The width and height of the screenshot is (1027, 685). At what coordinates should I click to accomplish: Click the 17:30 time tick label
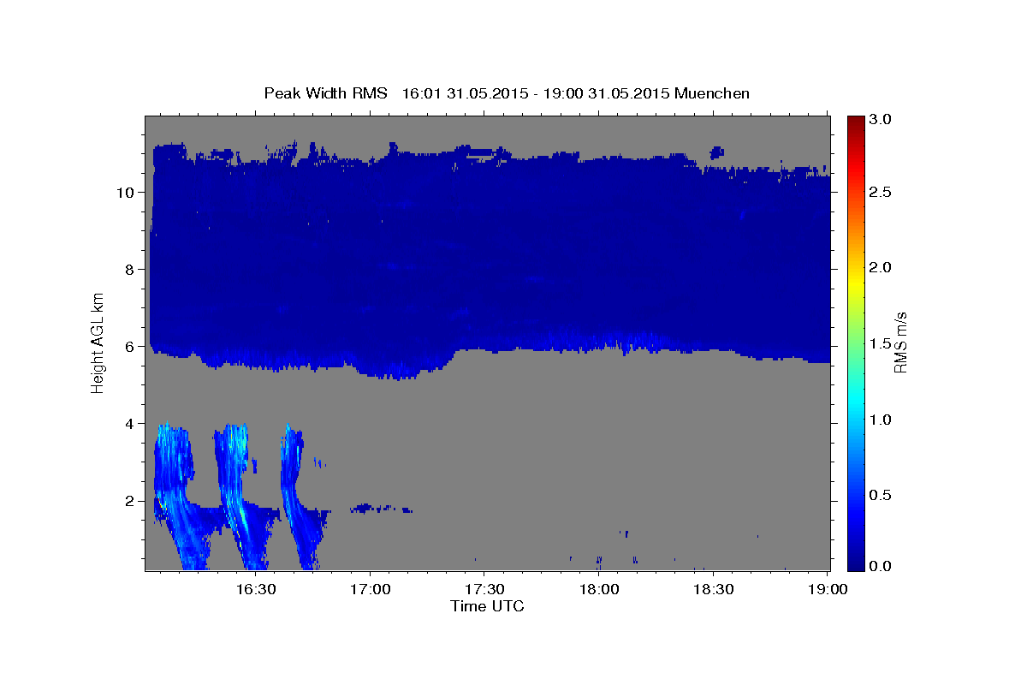484,589
